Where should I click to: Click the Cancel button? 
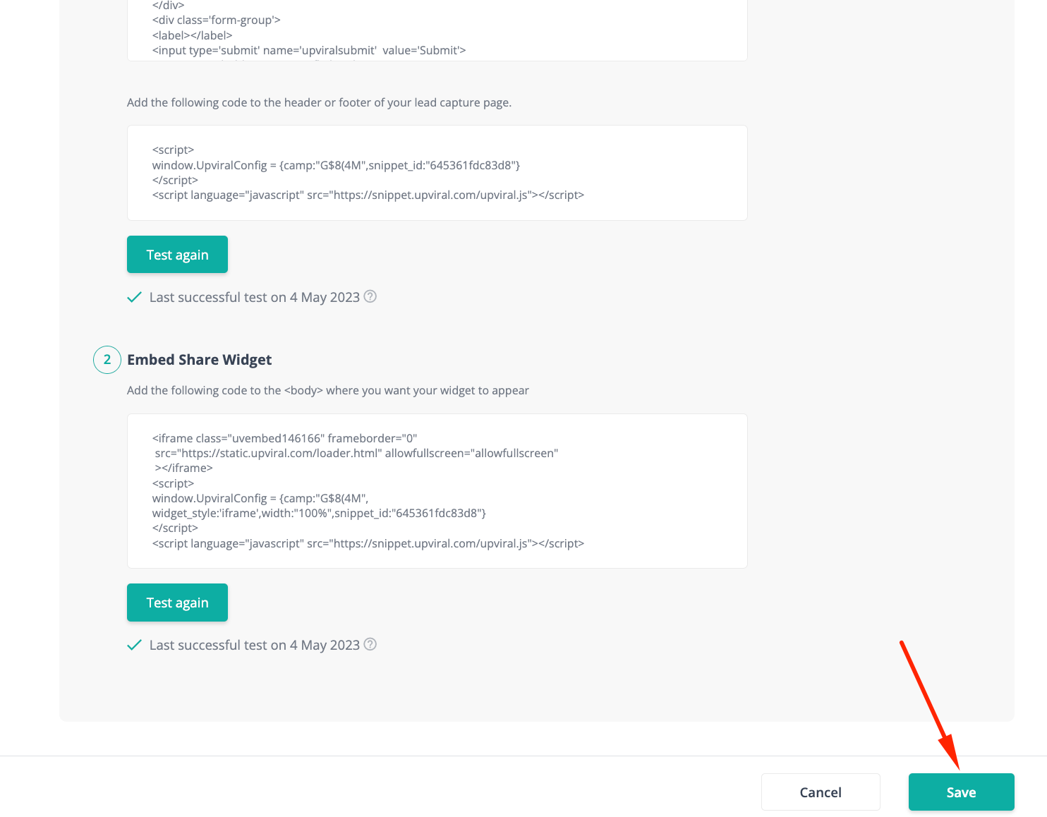pos(821,792)
